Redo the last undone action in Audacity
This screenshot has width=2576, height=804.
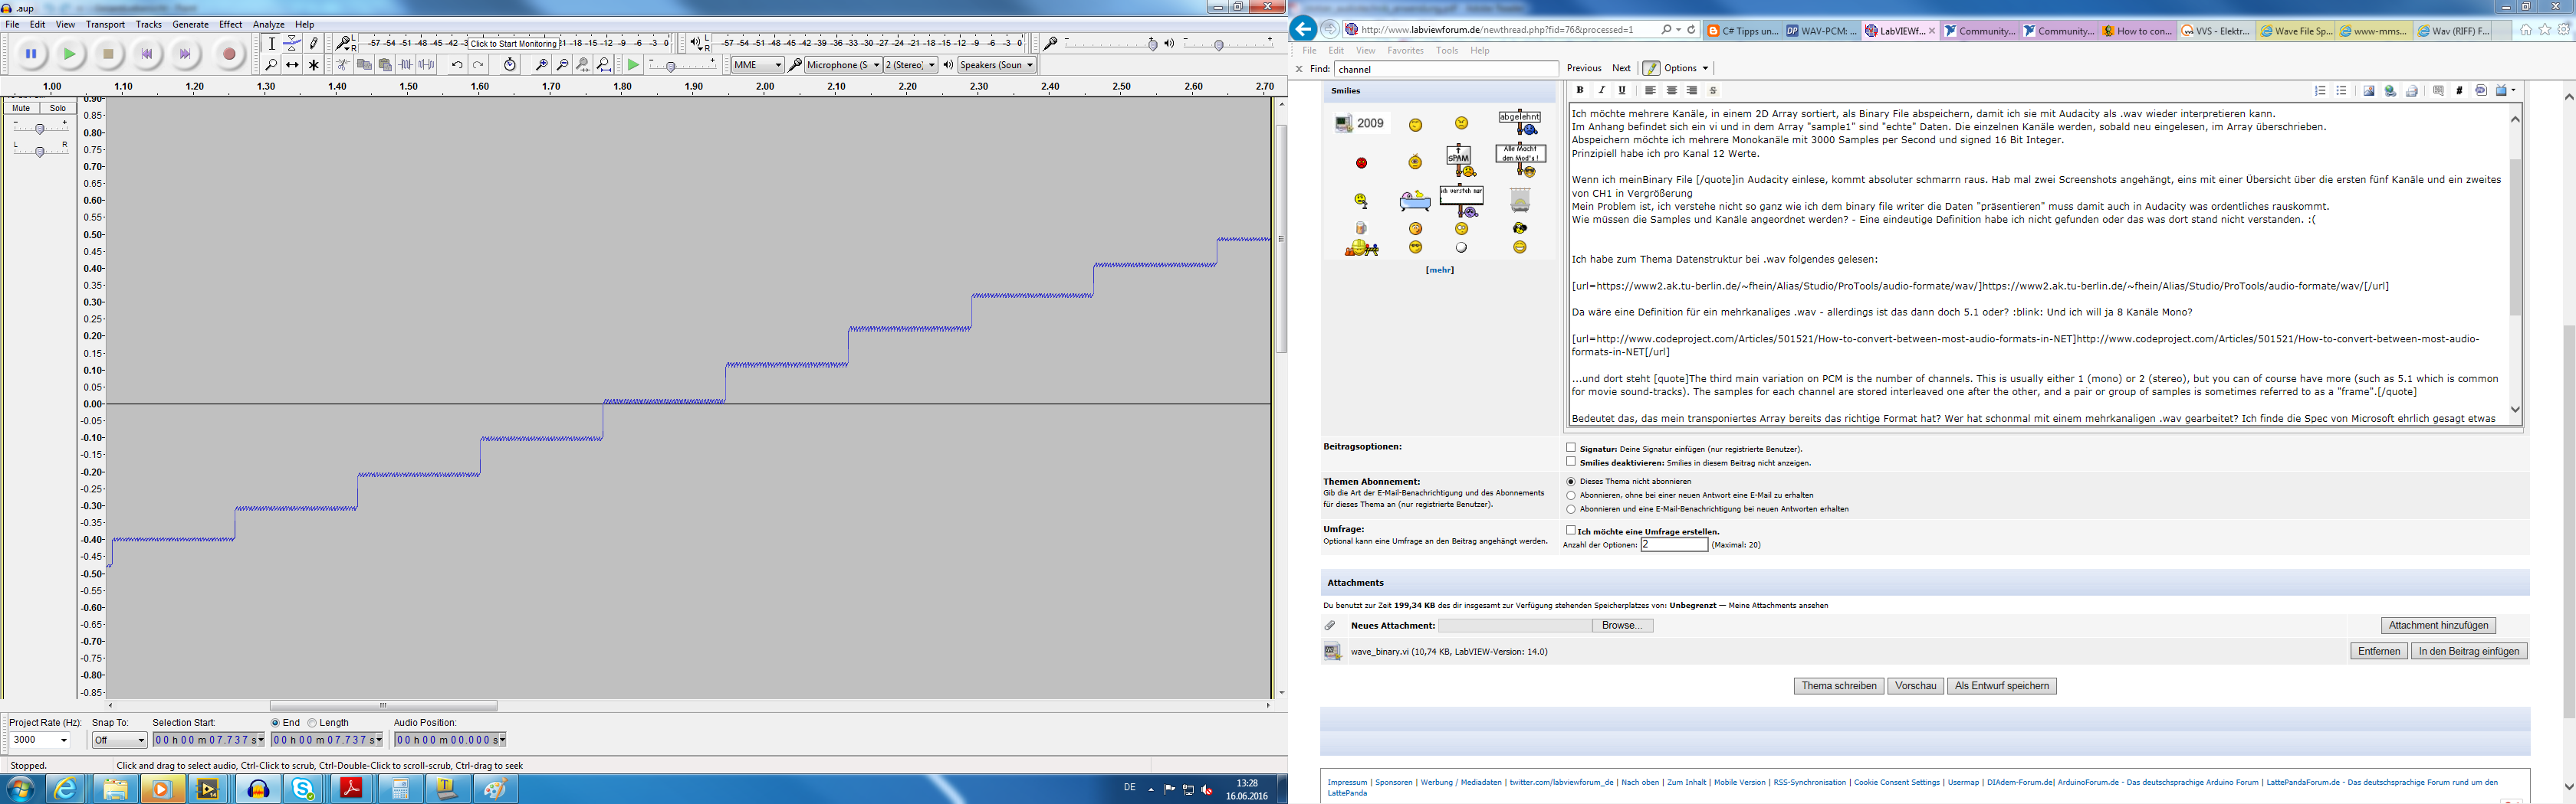click(x=478, y=65)
